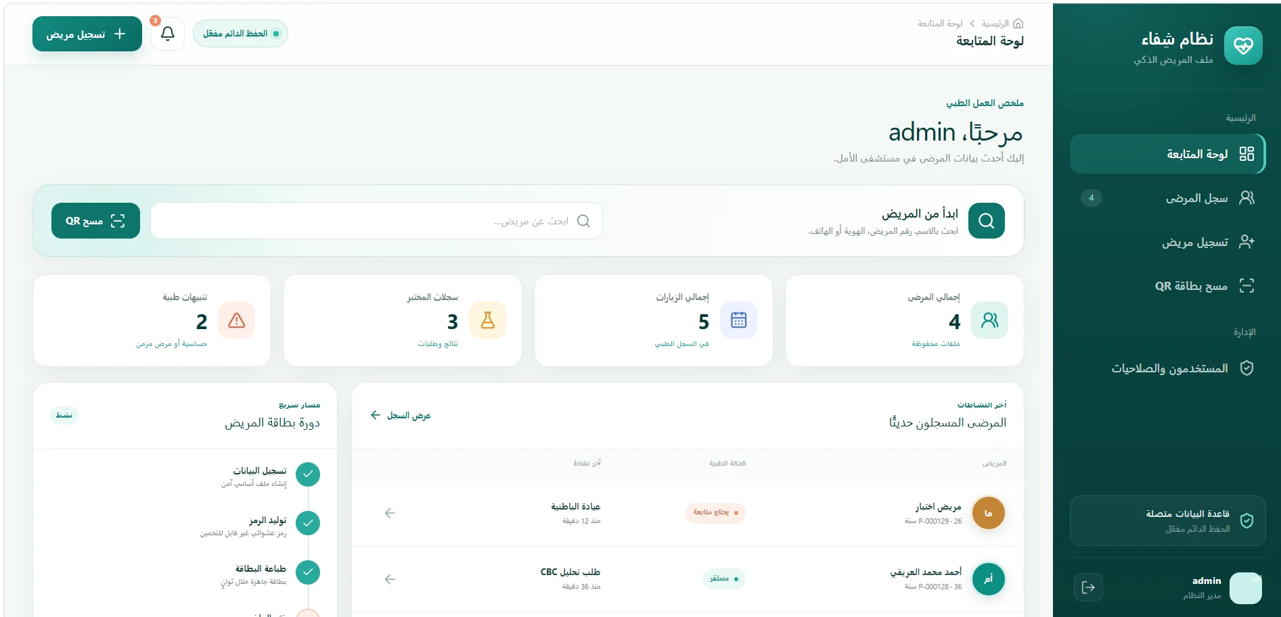The width and height of the screenshot is (1281, 617).
Task: Click the 'طلب تحليل CBC' activity cell
Action: [570, 578]
